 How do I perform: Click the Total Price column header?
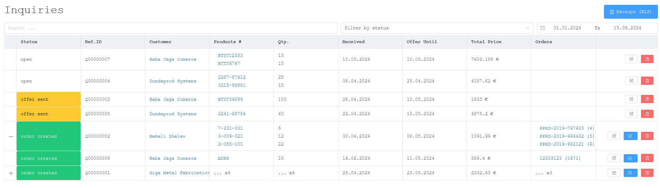click(x=499, y=42)
